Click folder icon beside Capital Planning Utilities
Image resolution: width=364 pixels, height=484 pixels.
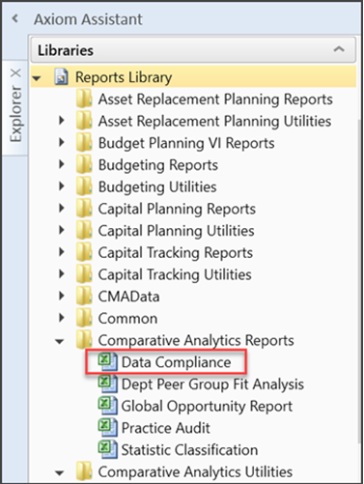pos(84,230)
